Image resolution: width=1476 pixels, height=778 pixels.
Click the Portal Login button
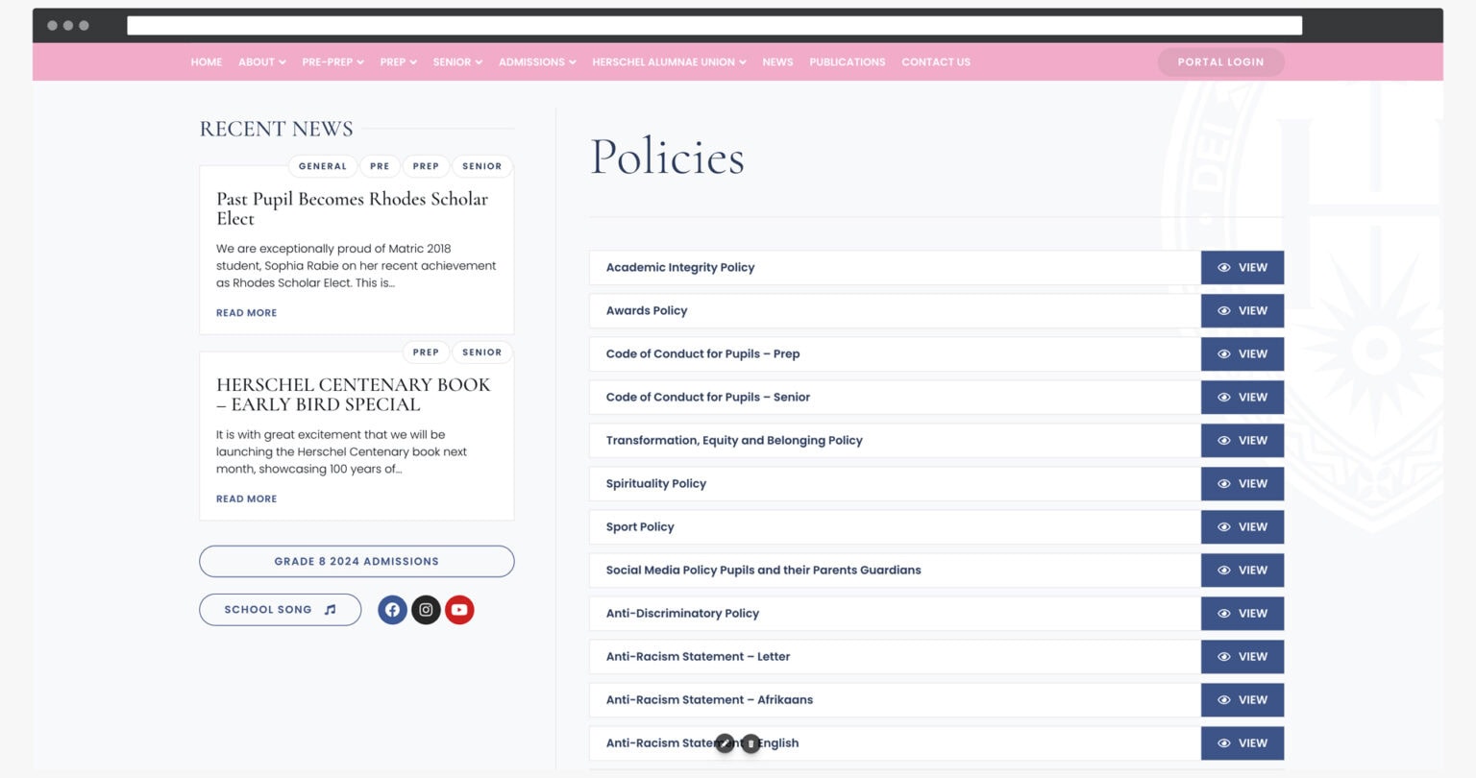tap(1220, 62)
